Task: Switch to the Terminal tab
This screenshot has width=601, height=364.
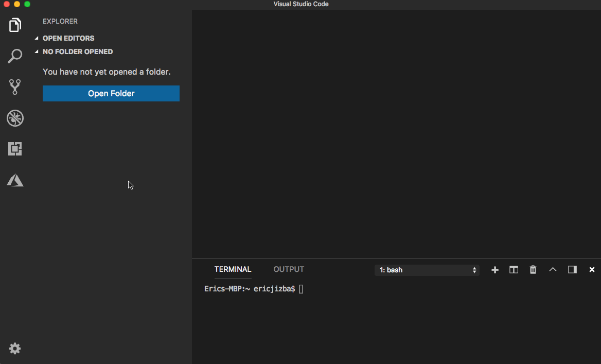Action: (233, 269)
